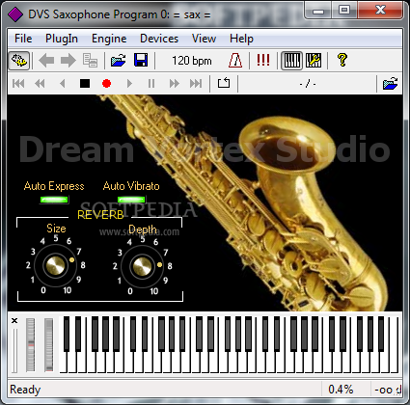Image resolution: width=410 pixels, height=405 pixels.
Task: Open the Engine menu
Action: pyautogui.click(x=109, y=39)
